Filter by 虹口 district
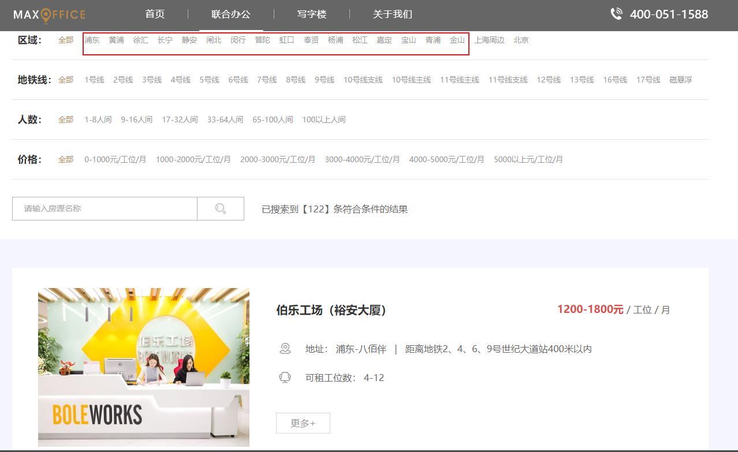This screenshot has width=738, height=452. (x=287, y=40)
